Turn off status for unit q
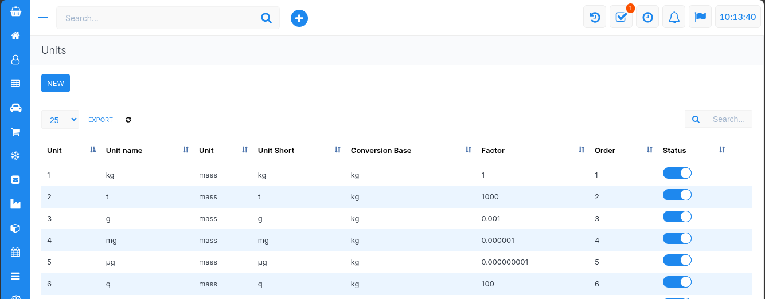Viewport: 765px width, 299px height. tap(677, 282)
